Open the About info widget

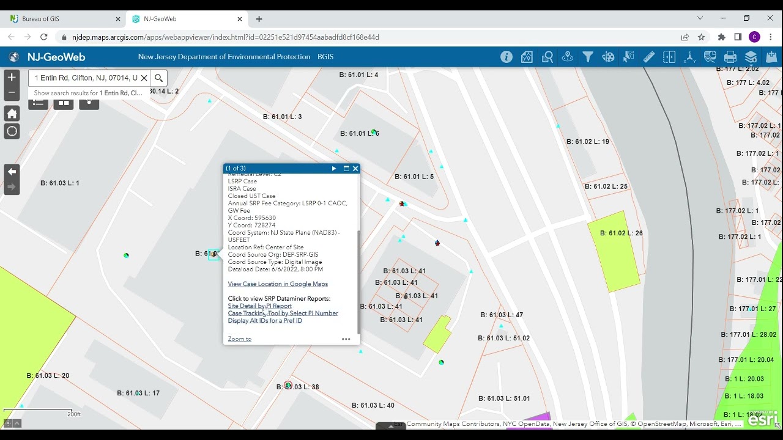click(507, 57)
